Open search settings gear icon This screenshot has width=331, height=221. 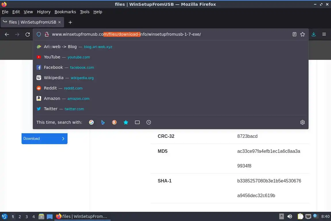[x=303, y=122]
